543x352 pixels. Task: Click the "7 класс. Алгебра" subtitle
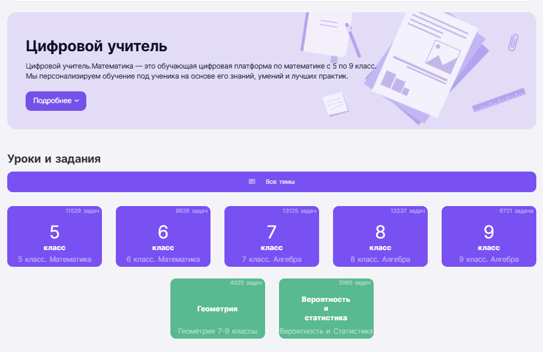coord(272,259)
